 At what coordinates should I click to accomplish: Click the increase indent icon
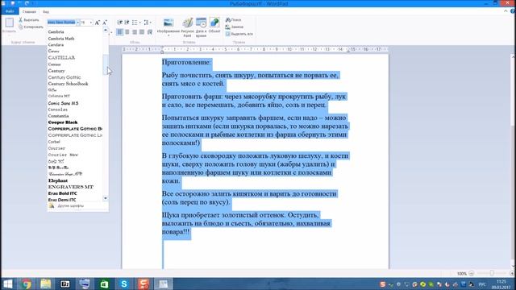pos(127,23)
